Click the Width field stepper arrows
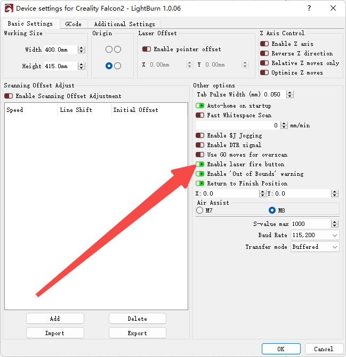346x357 pixels. (82, 50)
